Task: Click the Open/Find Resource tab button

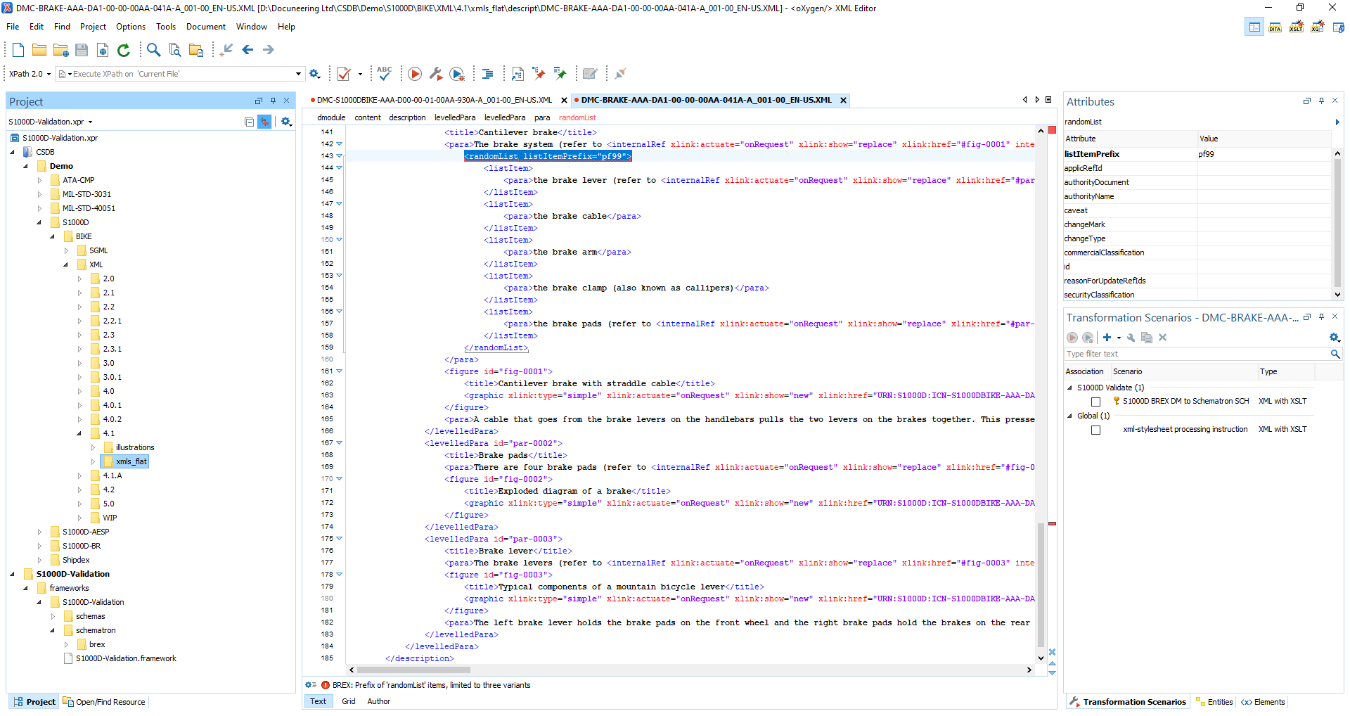Action: 104,702
